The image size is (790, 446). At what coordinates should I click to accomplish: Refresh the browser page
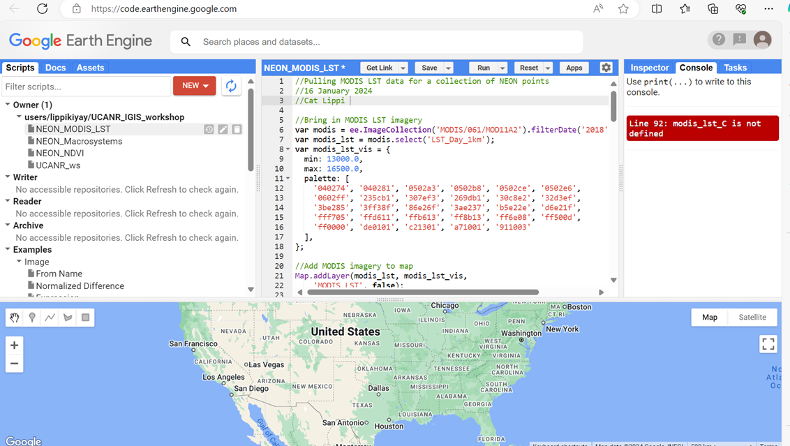pos(43,8)
